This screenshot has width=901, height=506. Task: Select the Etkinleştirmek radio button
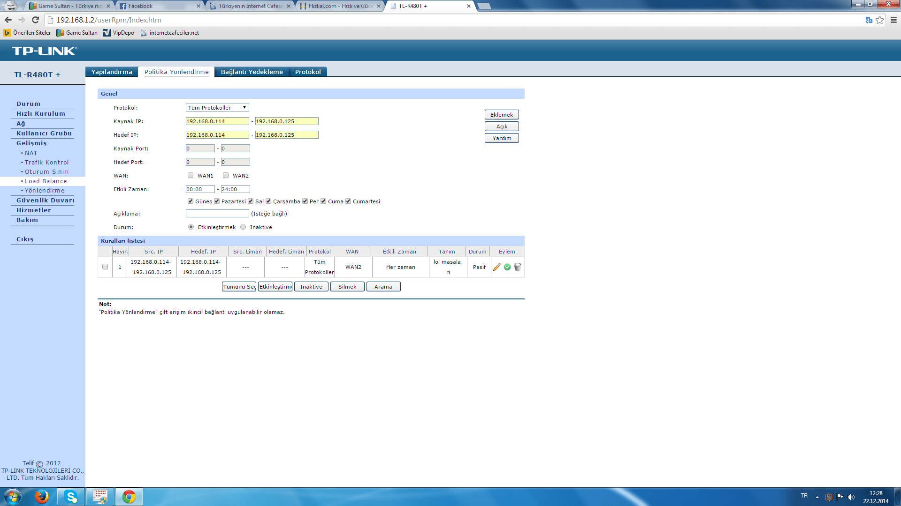point(191,227)
